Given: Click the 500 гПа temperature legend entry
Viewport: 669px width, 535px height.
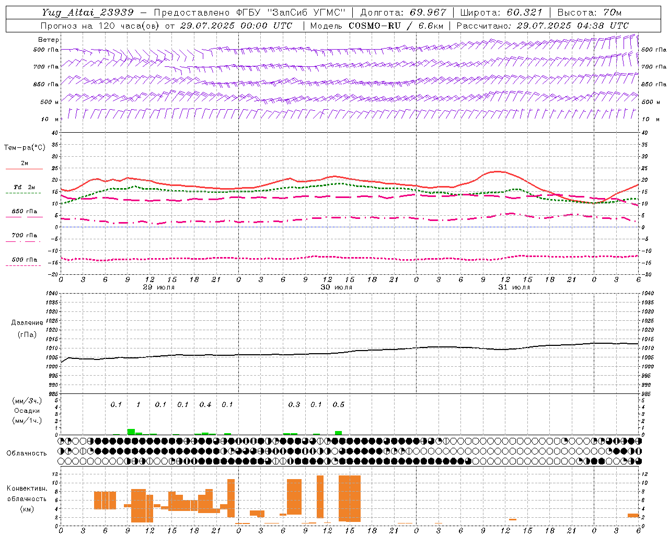Looking at the screenshot, I should [x=24, y=259].
